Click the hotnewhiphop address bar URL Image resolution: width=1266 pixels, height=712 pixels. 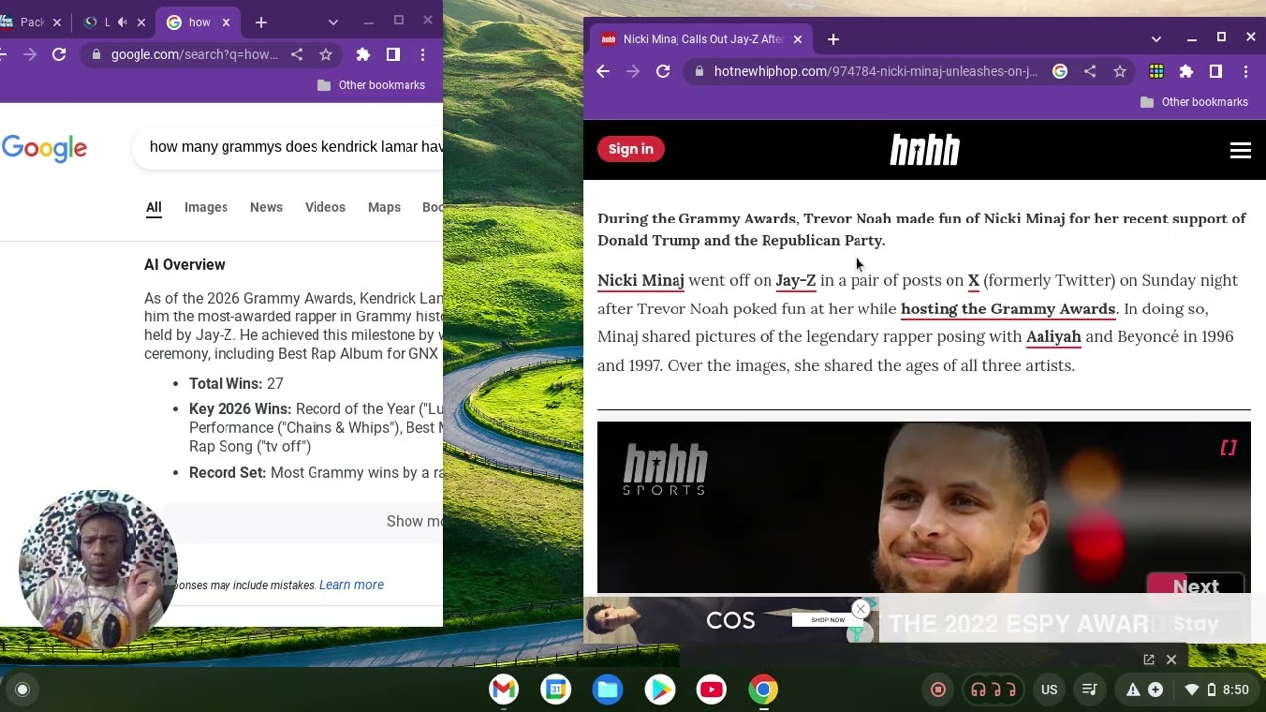(875, 71)
